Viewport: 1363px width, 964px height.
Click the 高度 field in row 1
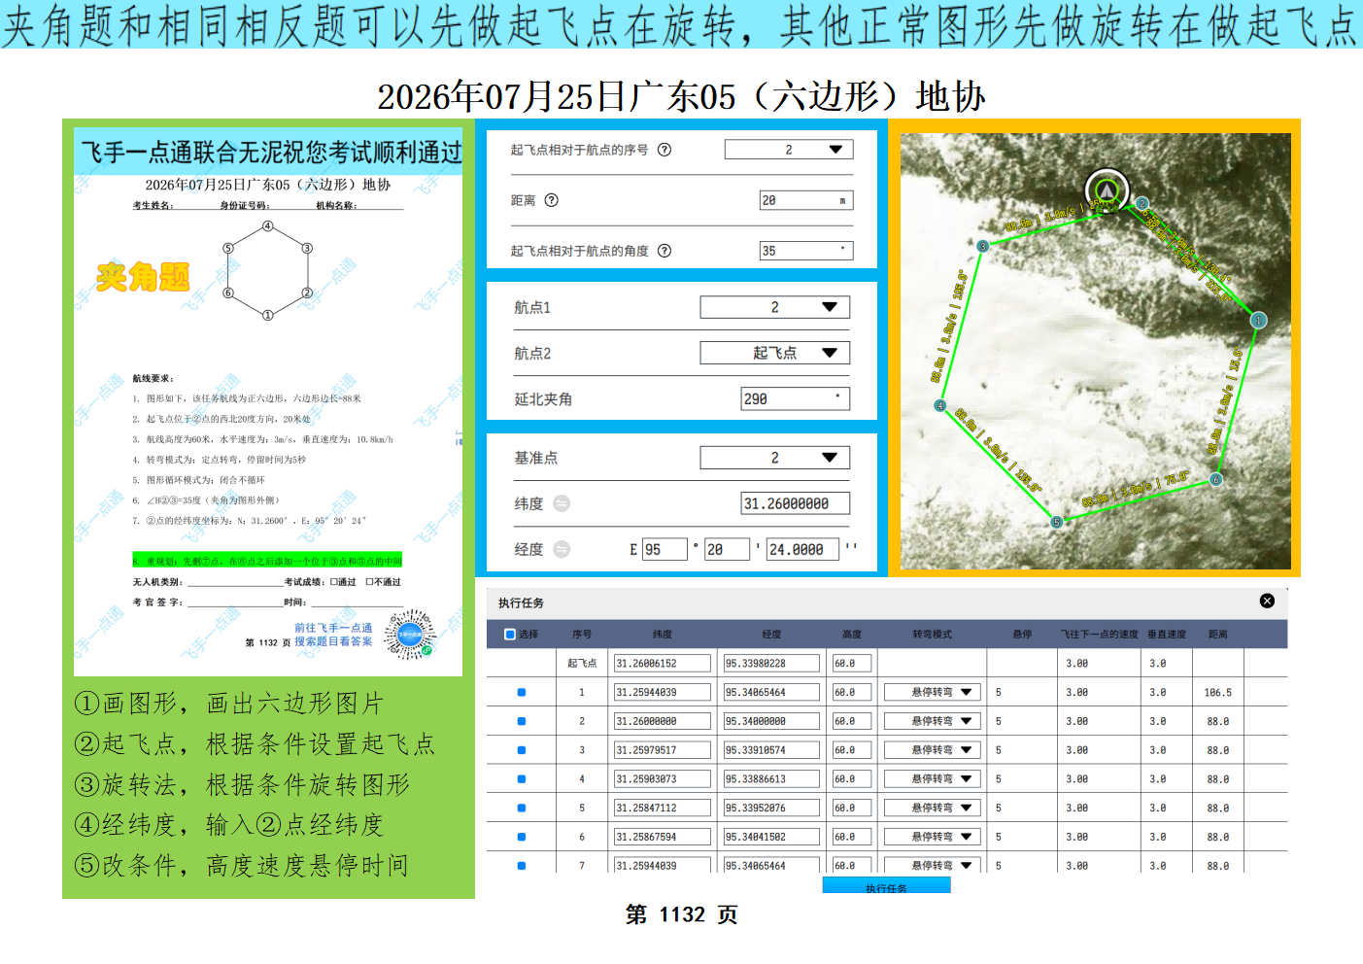point(852,693)
